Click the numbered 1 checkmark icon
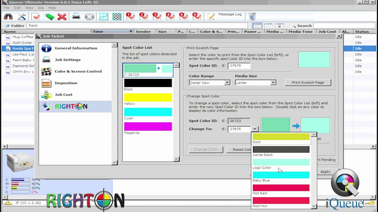This screenshot has width=378, height=212. click(130, 16)
